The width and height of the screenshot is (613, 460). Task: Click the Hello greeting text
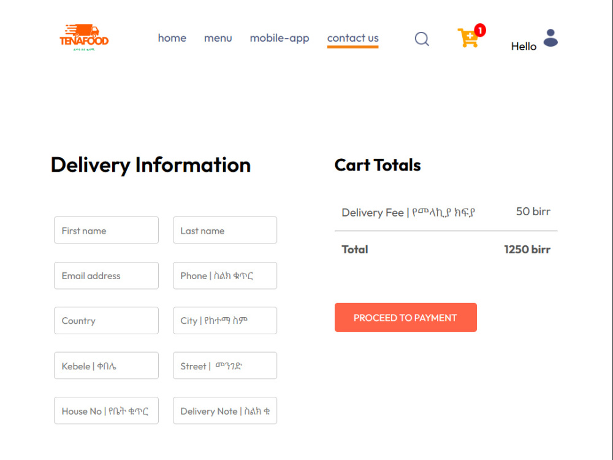(524, 46)
